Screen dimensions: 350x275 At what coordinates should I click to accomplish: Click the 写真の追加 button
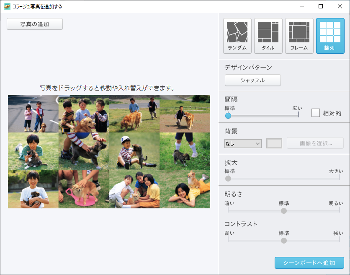[x=35, y=24]
